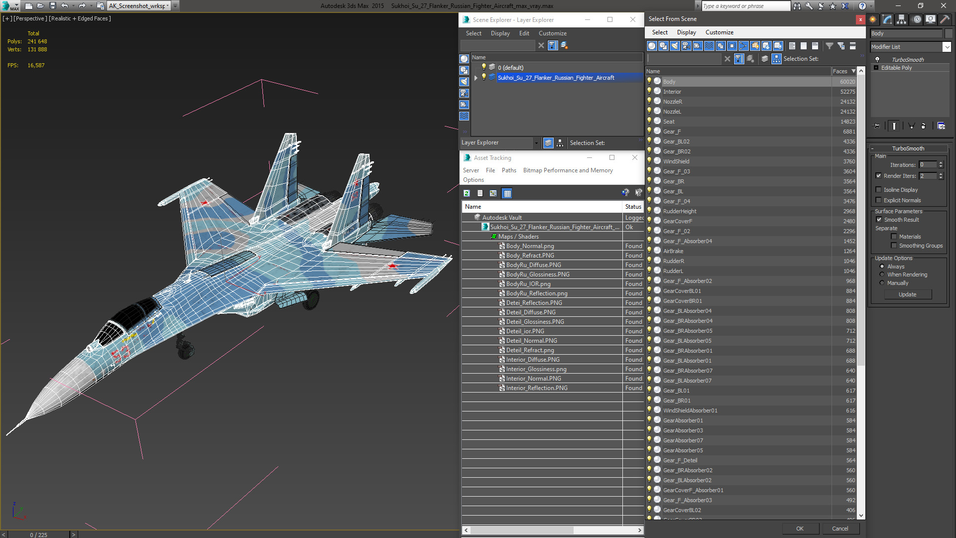Select the NozzleR object in the list
The height and width of the screenshot is (538, 956).
(672, 102)
